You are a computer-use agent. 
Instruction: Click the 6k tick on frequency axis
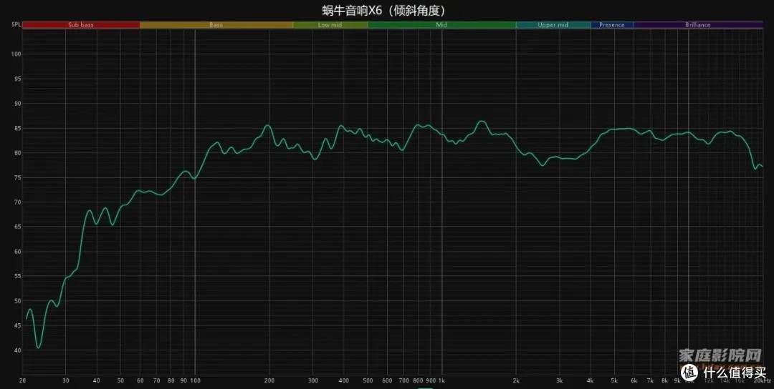634,380
